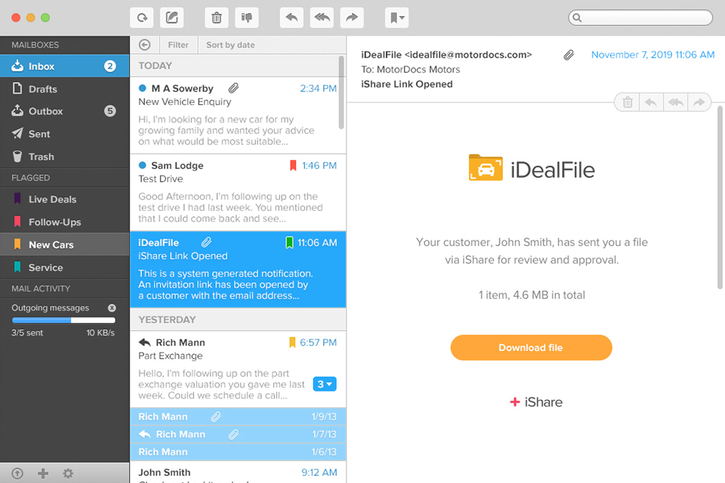
Task: Compose a new message with the pencil icon
Action: (x=172, y=18)
